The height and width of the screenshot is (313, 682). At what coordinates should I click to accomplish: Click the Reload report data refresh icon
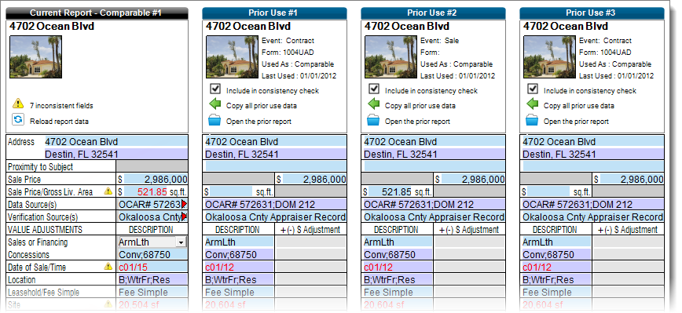(x=18, y=120)
